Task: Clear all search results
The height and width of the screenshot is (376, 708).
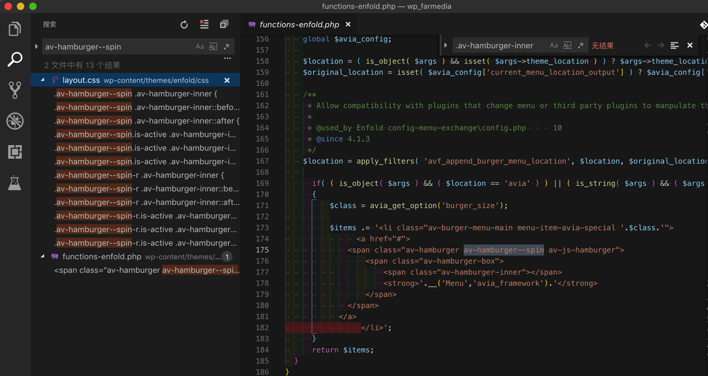Action: tap(204, 25)
